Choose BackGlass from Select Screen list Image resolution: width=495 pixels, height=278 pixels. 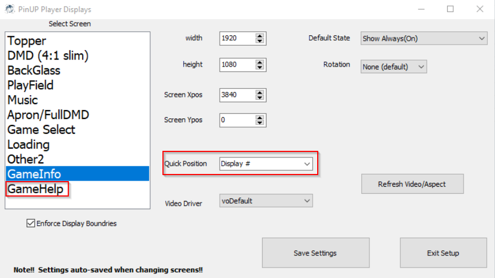34,70
